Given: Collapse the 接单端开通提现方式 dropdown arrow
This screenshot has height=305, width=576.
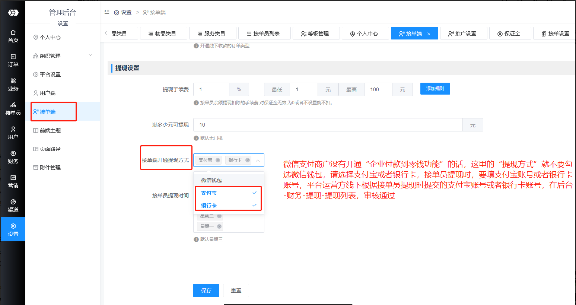Looking at the screenshot, I should click(x=258, y=160).
